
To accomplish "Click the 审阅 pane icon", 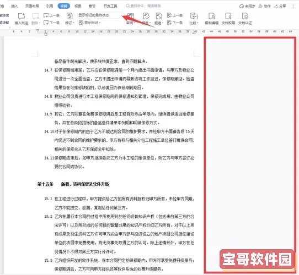I will pyautogui.click(x=131, y=16).
